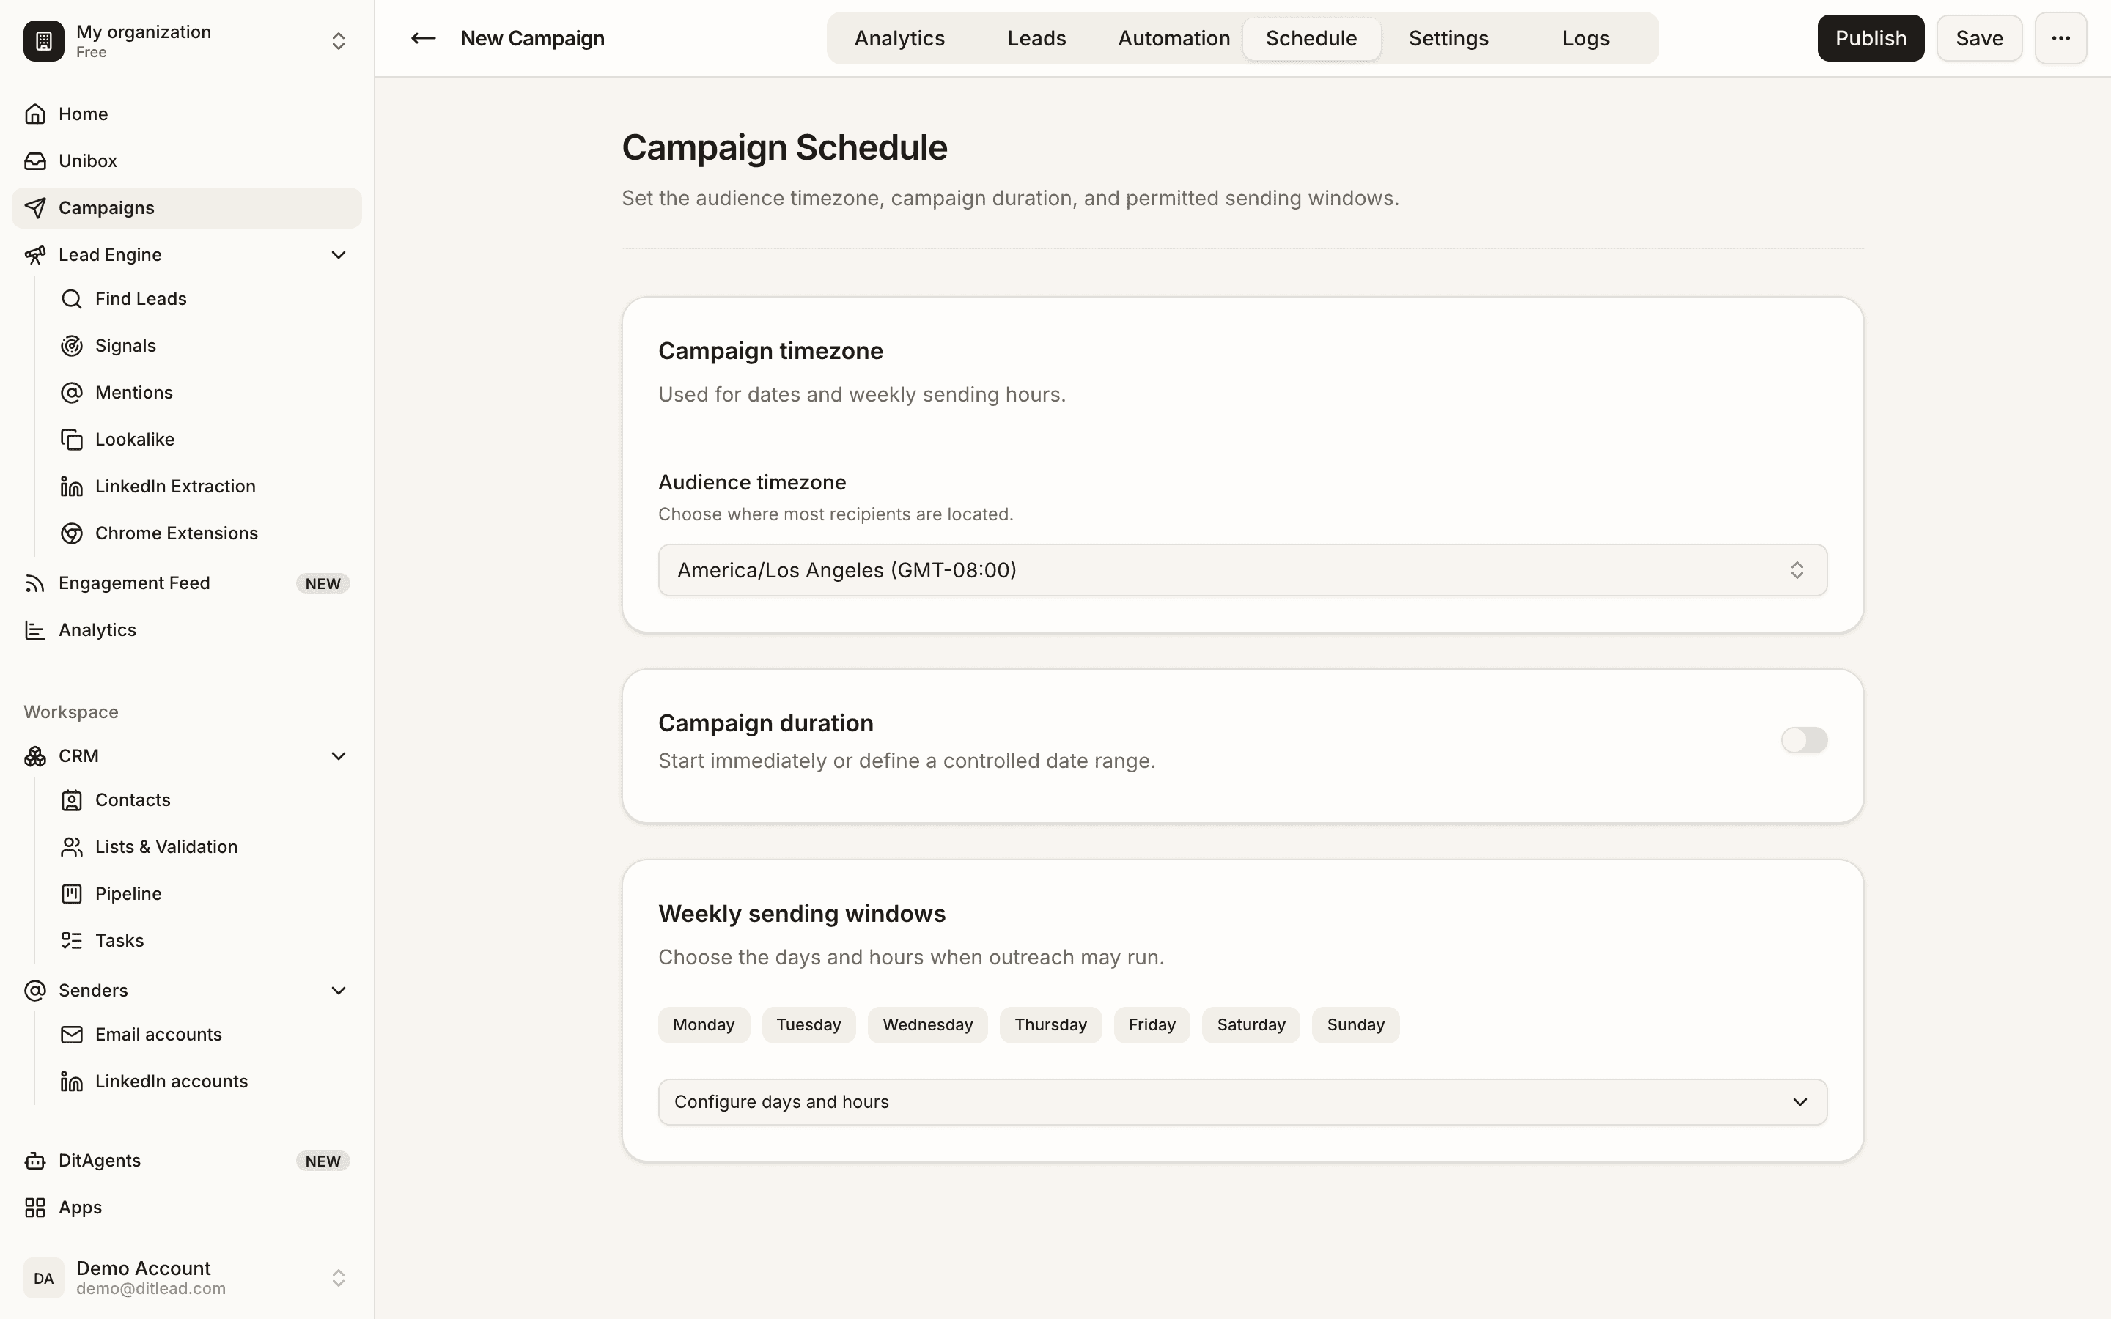Click the Apps grid icon

coord(35,1208)
